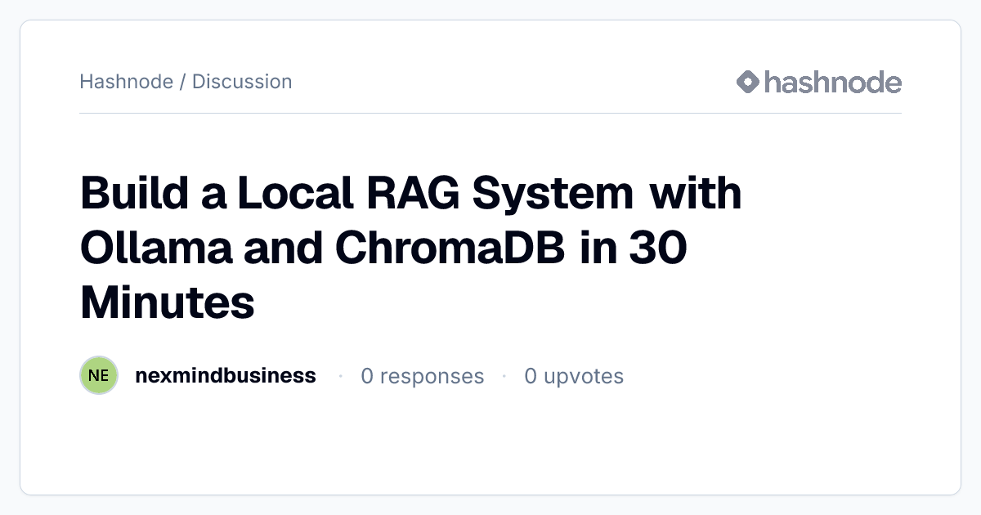Click the '0 responses' count
Image resolution: width=981 pixels, height=515 pixels.
pyautogui.click(x=423, y=376)
